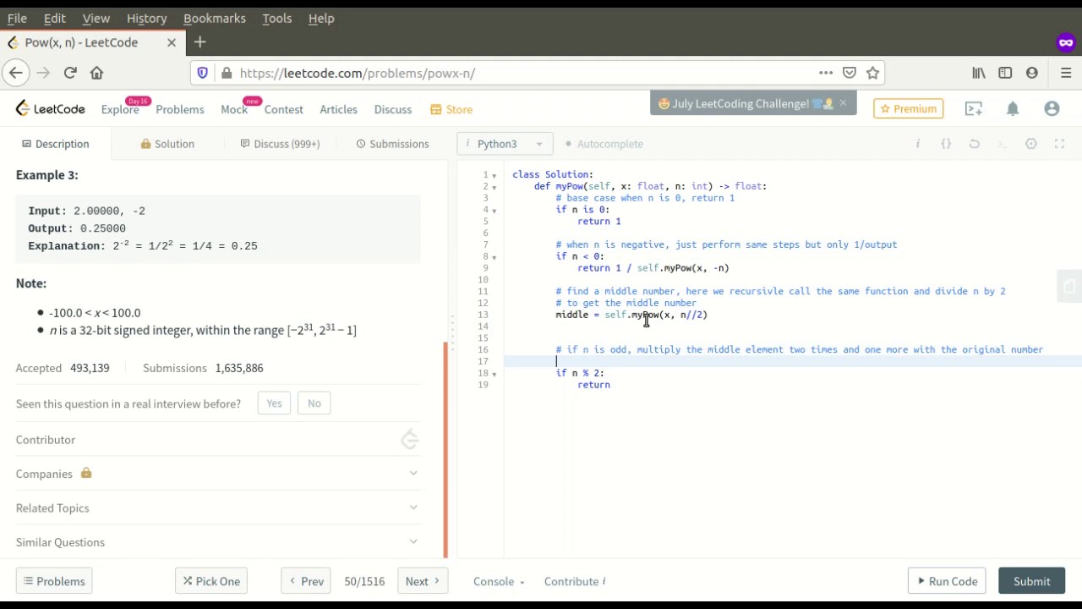Open the Console dropdown
The width and height of the screenshot is (1082, 609).
pyautogui.click(x=499, y=581)
